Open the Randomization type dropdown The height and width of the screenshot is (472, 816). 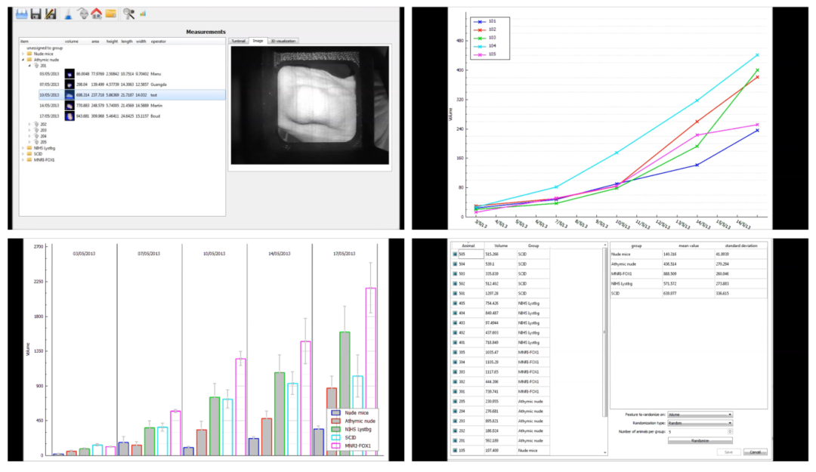coord(700,423)
